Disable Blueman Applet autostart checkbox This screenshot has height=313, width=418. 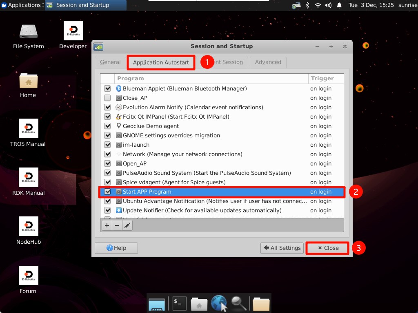click(107, 88)
